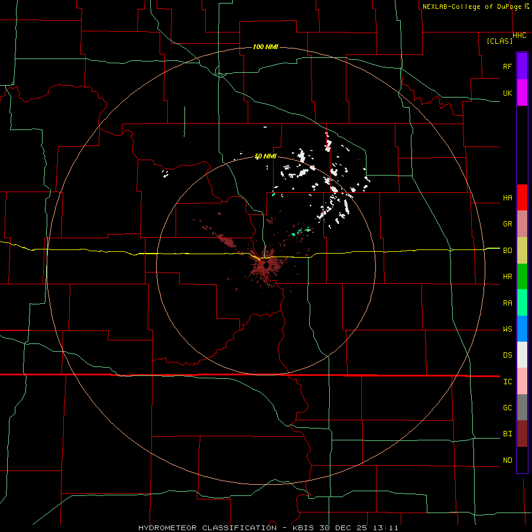The image size is (532, 532).
Task: Click the bright green RA swatch
Action: pos(522,303)
